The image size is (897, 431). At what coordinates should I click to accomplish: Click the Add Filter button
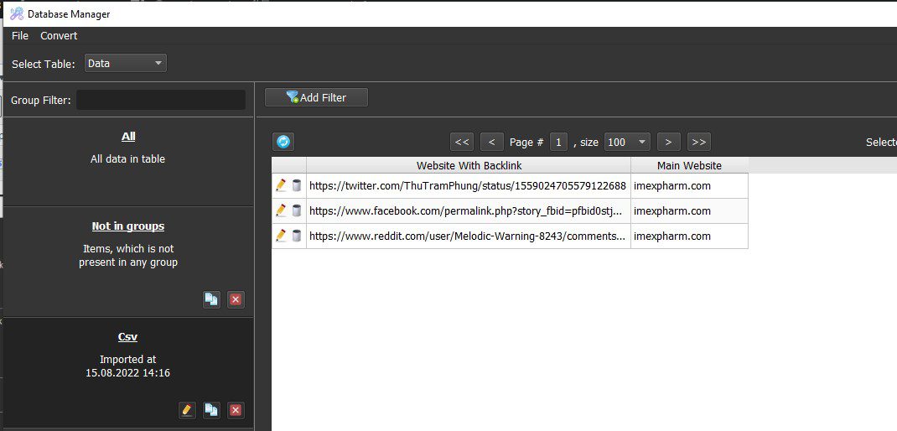click(x=316, y=97)
